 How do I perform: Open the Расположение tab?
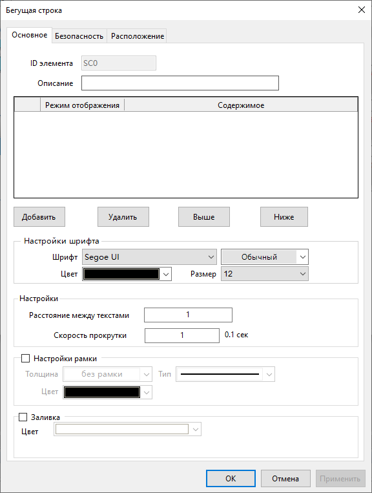coord(138,36)
